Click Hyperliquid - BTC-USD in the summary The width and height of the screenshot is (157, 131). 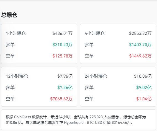coord(83,122)
